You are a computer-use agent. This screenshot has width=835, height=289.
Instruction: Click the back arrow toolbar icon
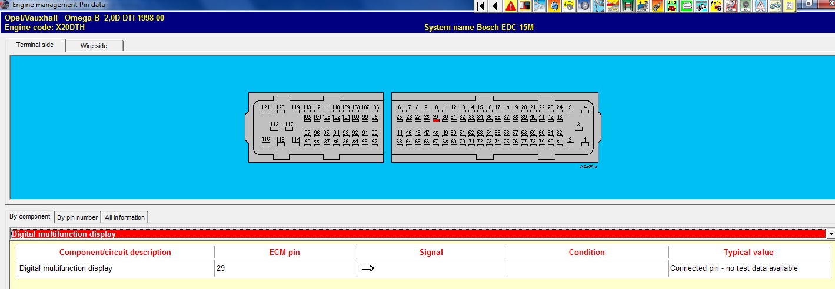coord(494,6)
